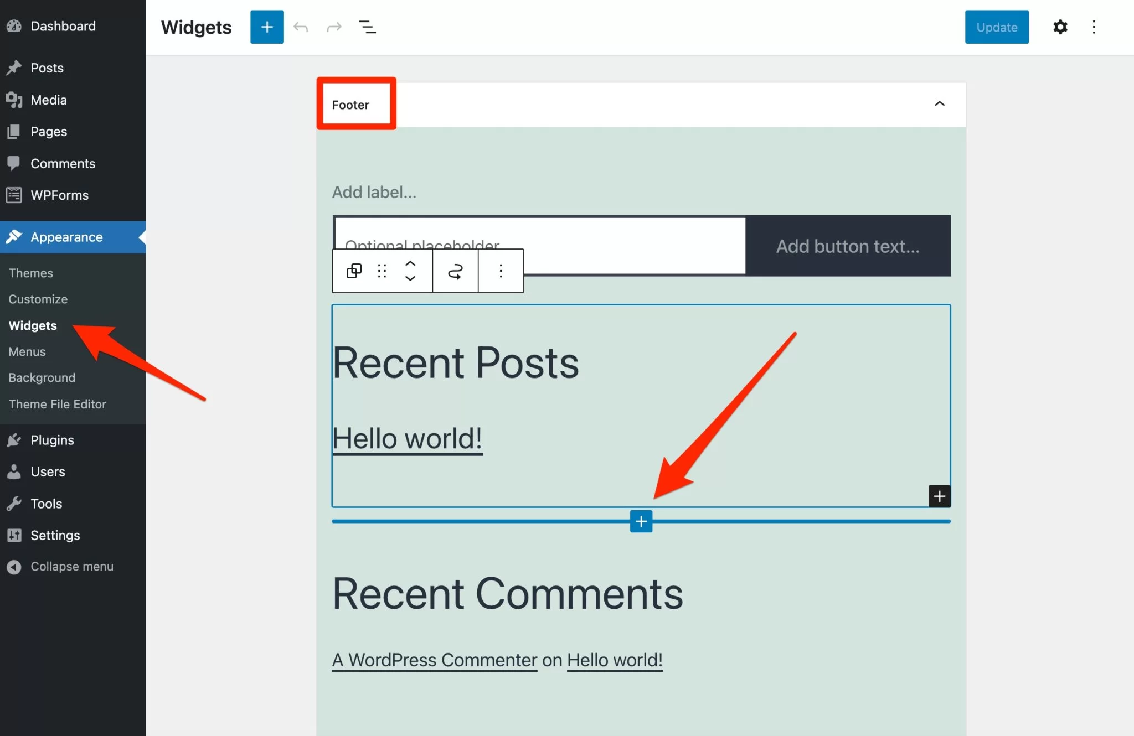The image size is (1134, 736).
Task: Click Hello world! link in Recent Posts
Action: tap(408, 438)
